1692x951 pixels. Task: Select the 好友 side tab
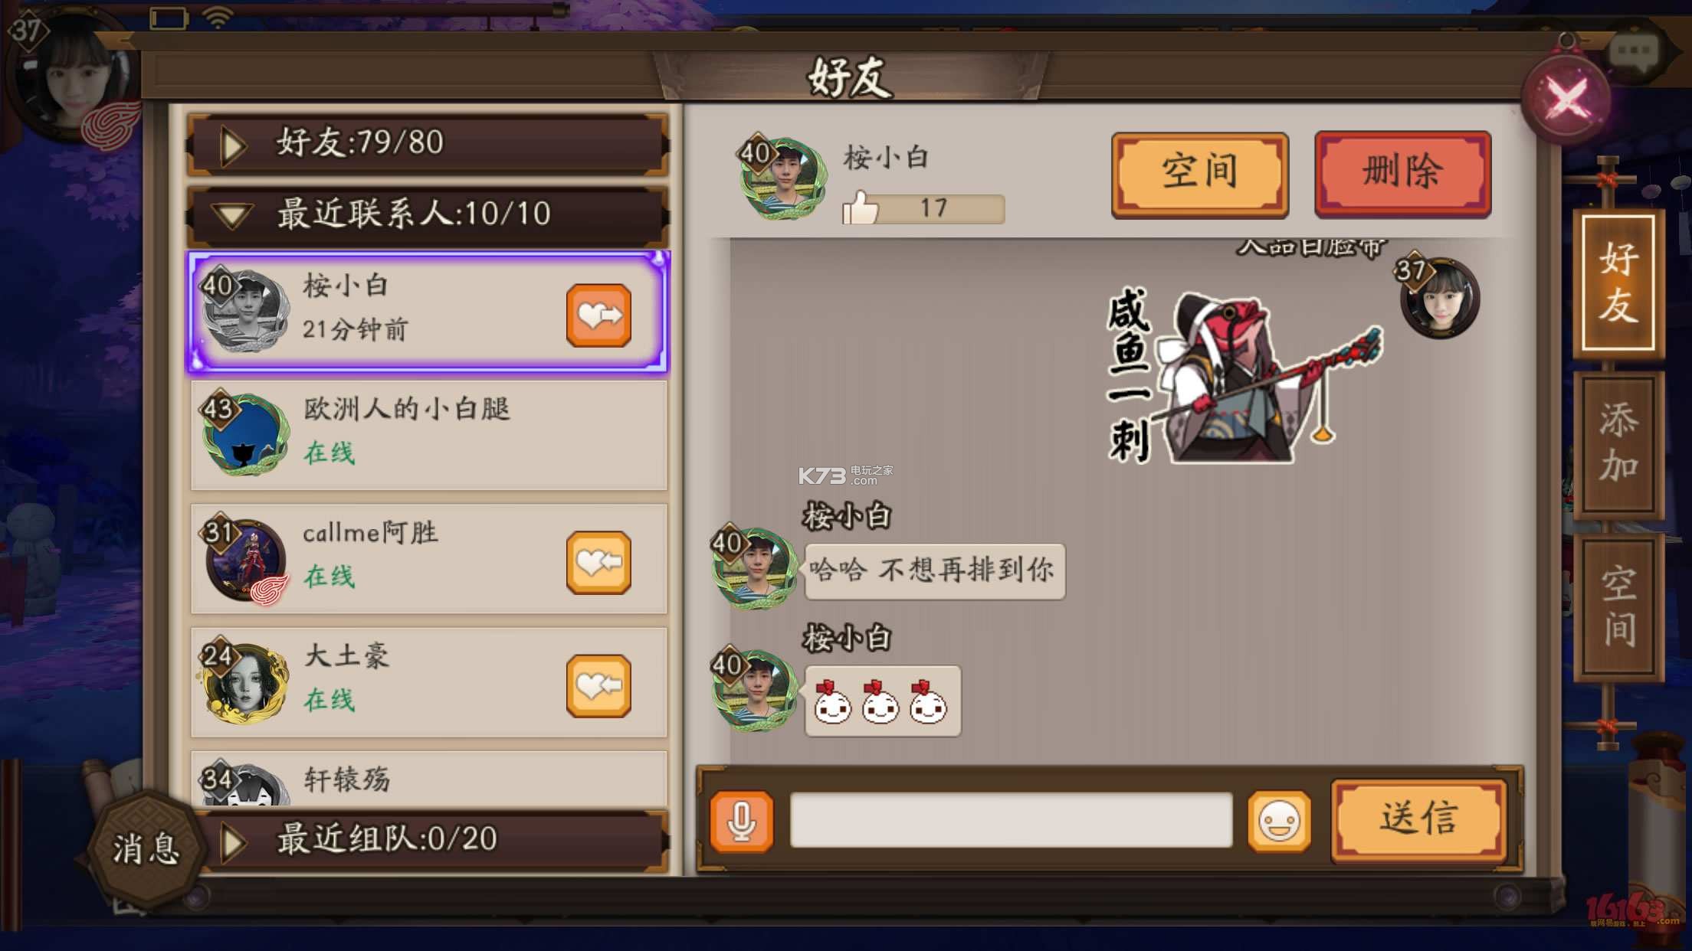[1618, 283]
